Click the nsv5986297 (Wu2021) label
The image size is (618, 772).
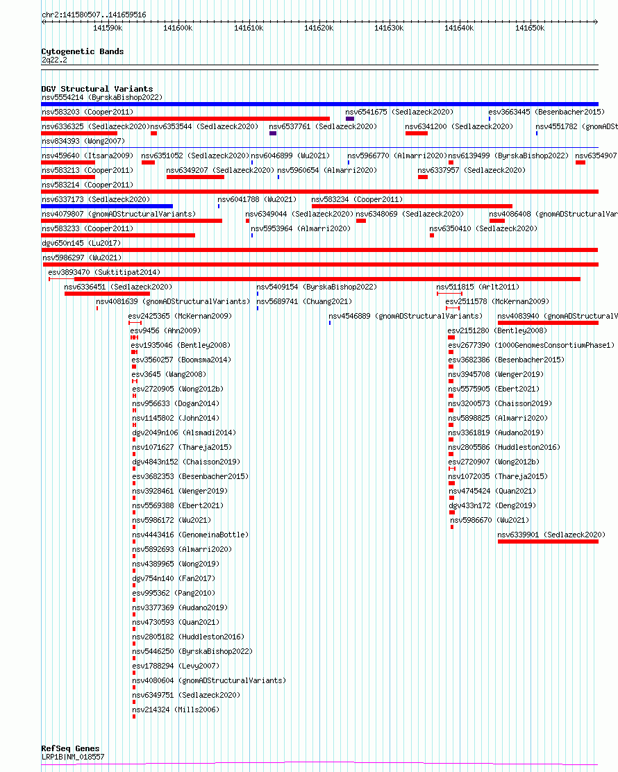pyautogui.click(x=82, y=258)
